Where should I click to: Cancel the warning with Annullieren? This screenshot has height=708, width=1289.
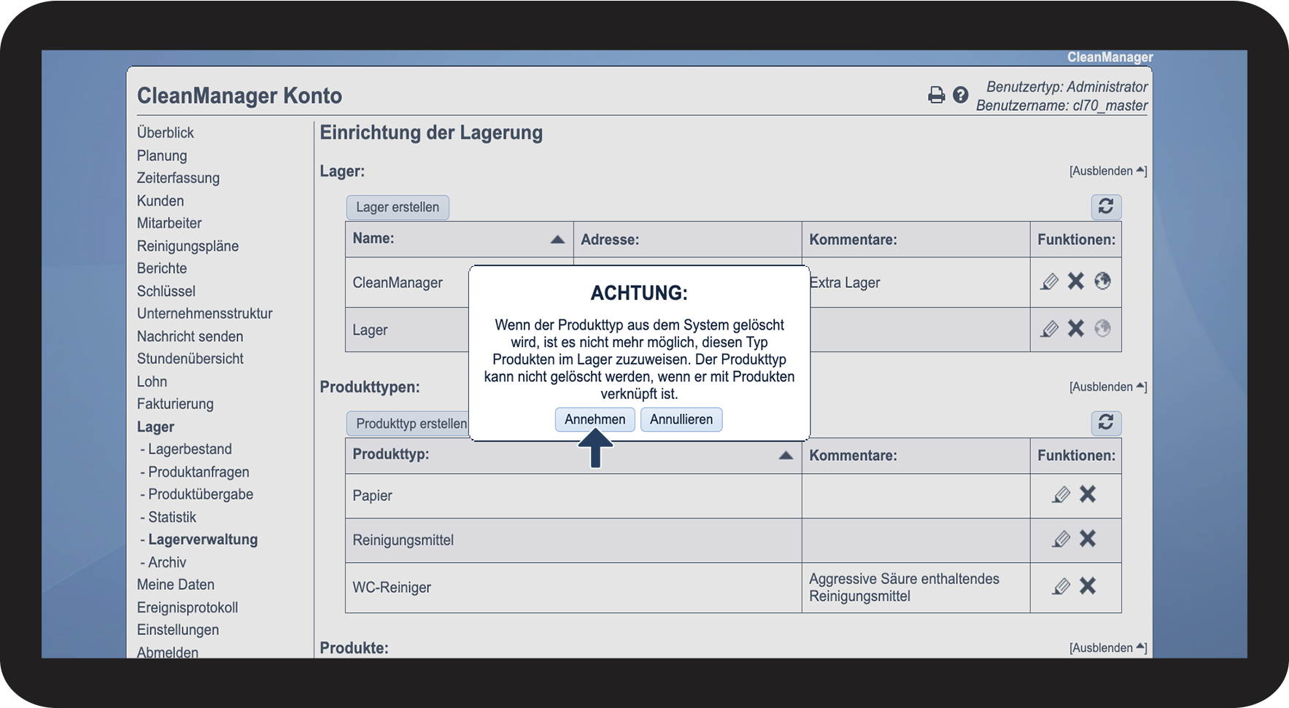tap(681, 419)
